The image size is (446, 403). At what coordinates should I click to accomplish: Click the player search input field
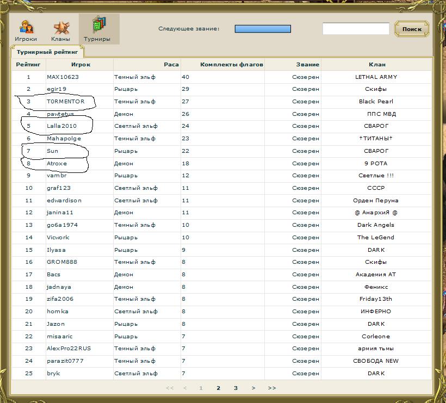(356, 29)
